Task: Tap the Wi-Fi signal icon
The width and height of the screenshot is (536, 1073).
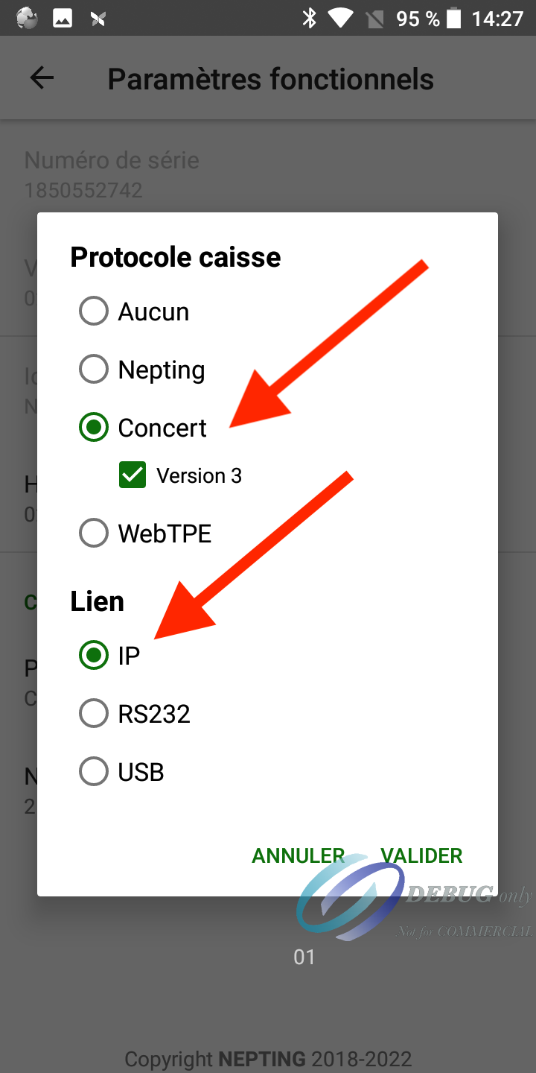Action: [341, 18]
